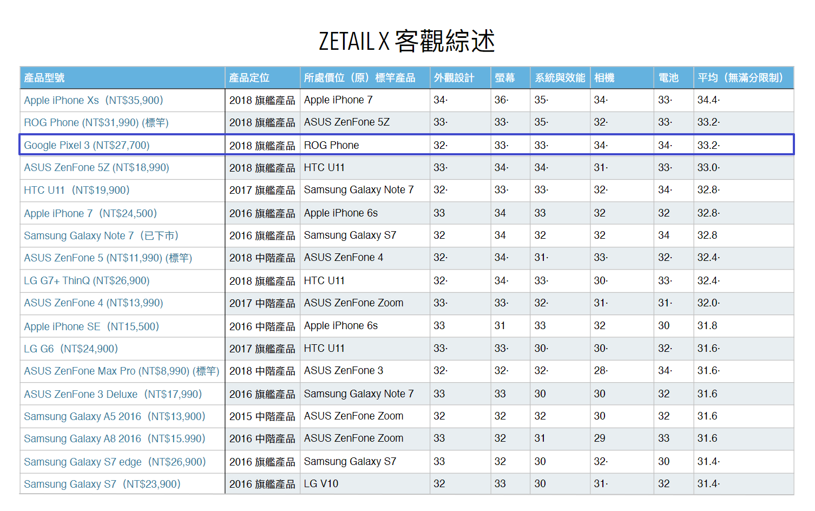815x511 pixels.
Task: Open the ASUS ZenFone 5 (NT$11,990) link
Action: click(x=108, y=258)
